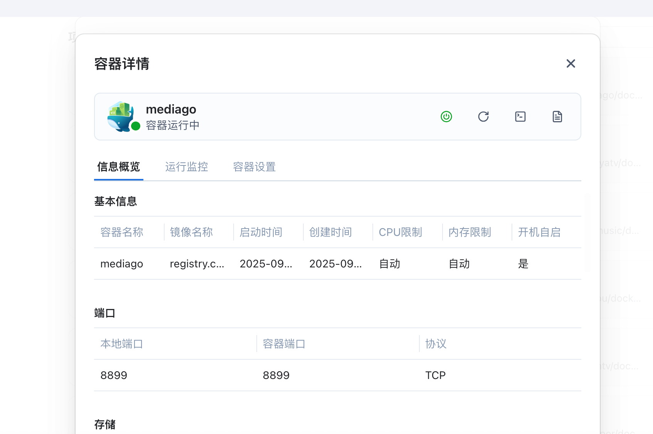Click the green power icon for mediago
The image size is (653, 434).
point(446,117)
